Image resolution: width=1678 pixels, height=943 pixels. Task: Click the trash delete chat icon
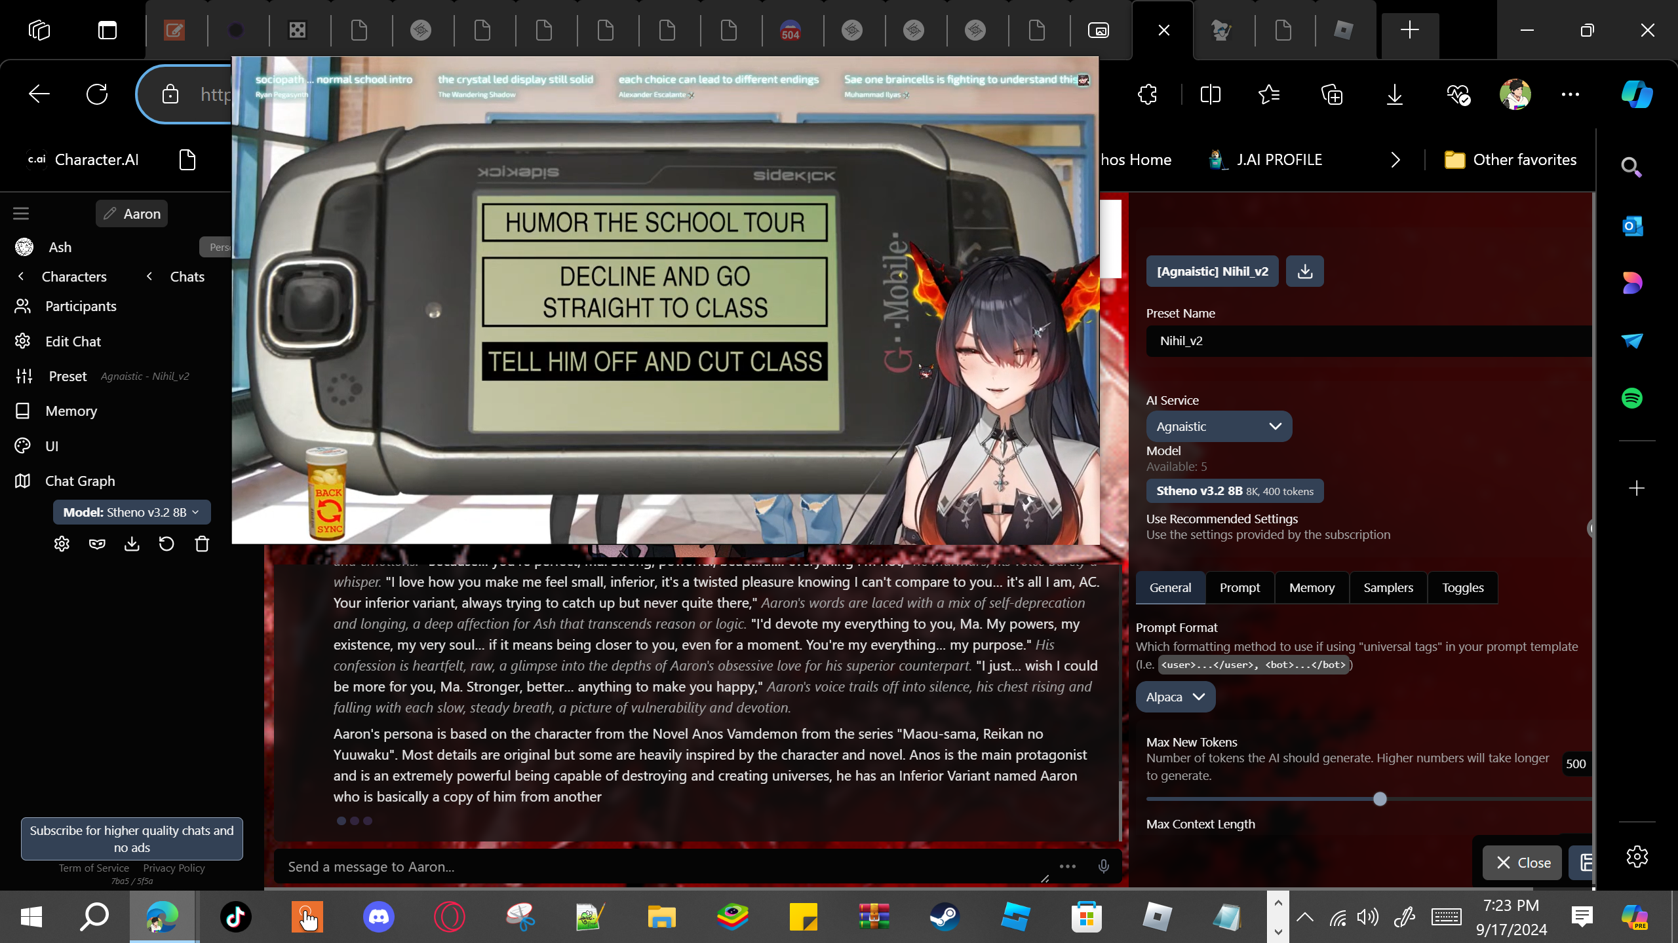pos(202,544)
